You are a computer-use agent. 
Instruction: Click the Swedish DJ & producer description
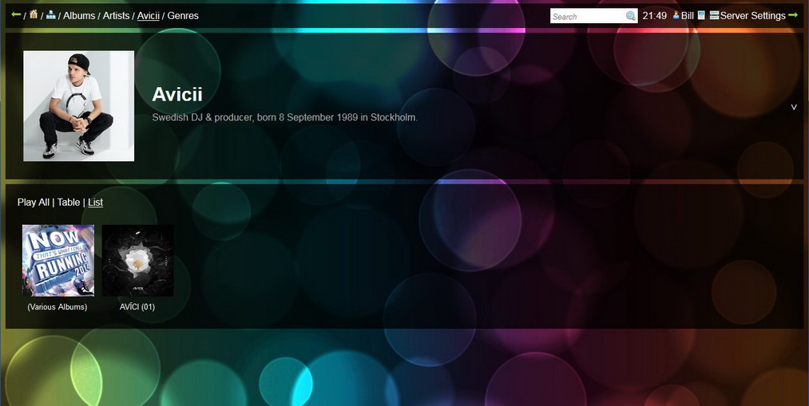click(x=285, y=117)
